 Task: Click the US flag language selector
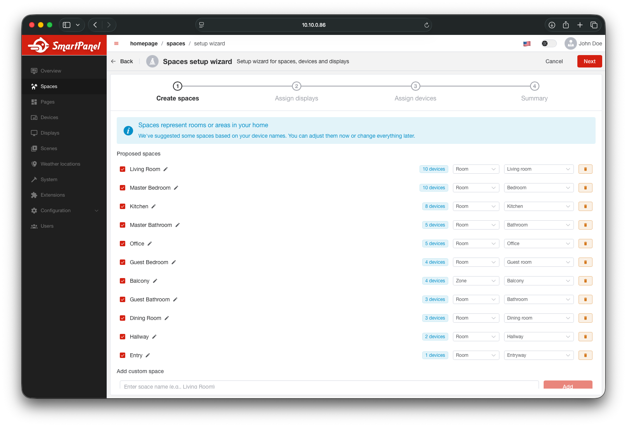coord(527,43)
